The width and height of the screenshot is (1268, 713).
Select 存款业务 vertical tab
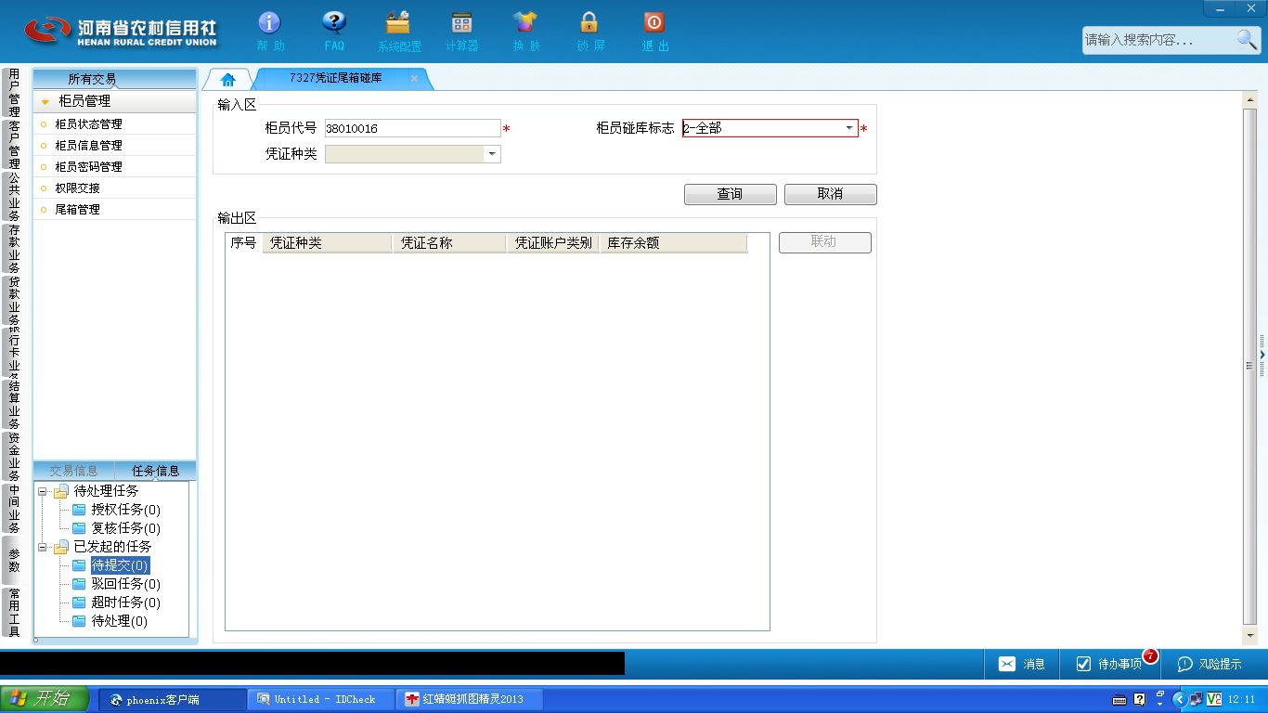[x=14, y=249]
